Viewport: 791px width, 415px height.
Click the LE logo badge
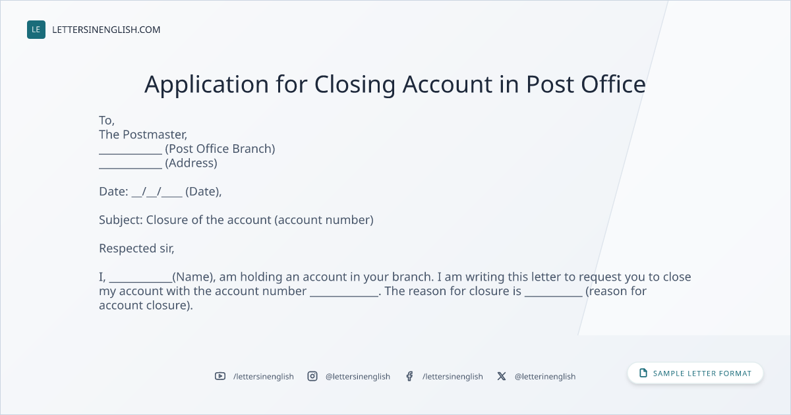click(36, 30)
